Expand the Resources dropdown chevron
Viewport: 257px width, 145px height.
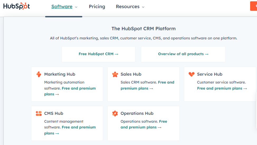pyautogui.click(x=143, y=7)
